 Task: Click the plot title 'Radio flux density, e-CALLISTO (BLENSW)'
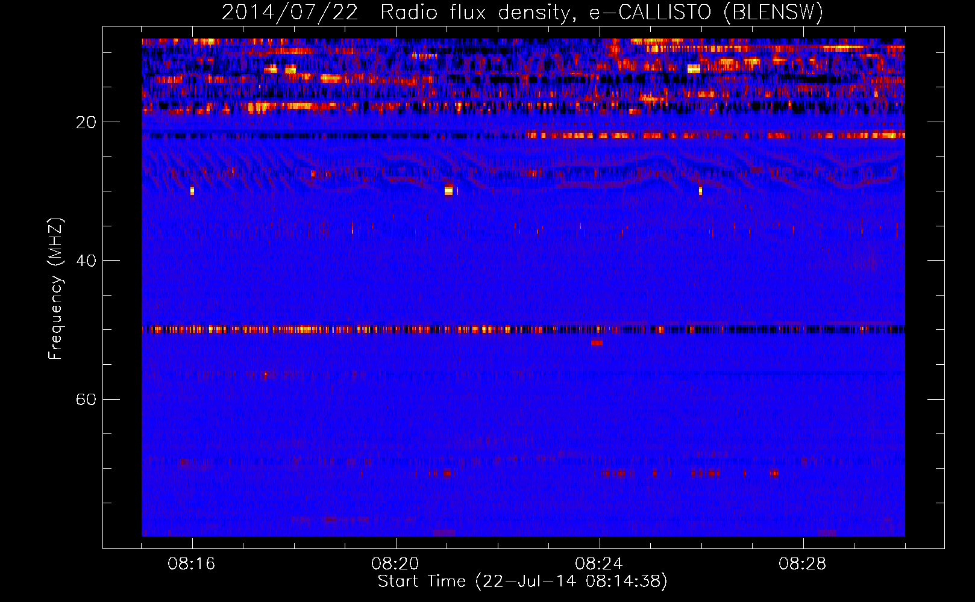click(x=601, y=13)
